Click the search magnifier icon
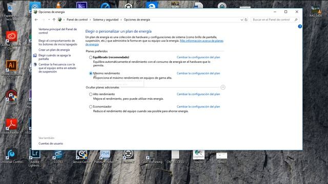This screenshot has width=328, height=184. (296, 19)
